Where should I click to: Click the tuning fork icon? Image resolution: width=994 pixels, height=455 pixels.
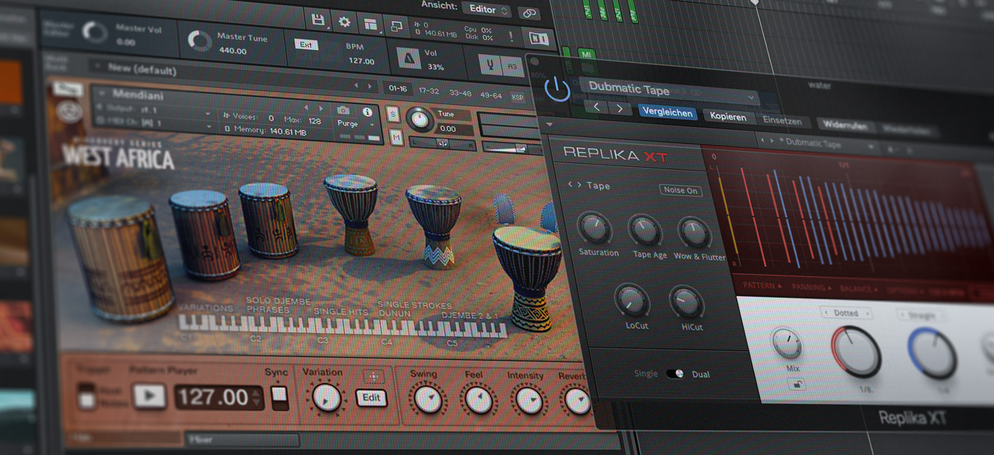coord(490,65)
